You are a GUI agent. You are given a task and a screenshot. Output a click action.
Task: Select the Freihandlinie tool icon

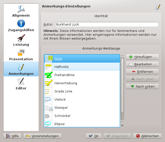48,75
